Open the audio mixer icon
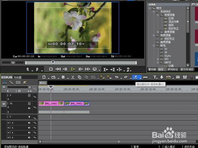 [x=185, y=77]
